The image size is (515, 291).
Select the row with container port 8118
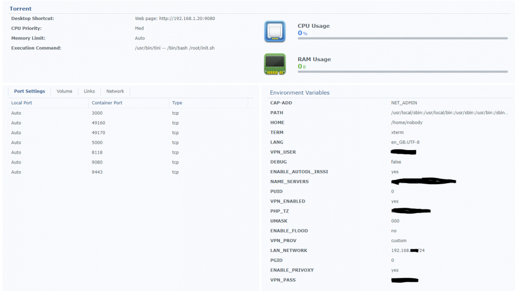pos(131,152)
